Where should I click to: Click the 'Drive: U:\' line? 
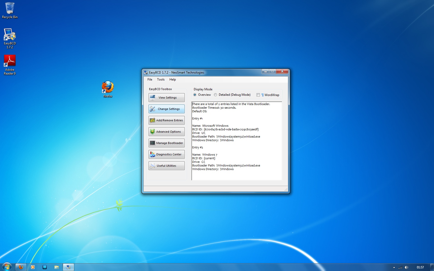click(x=199, y=133)
